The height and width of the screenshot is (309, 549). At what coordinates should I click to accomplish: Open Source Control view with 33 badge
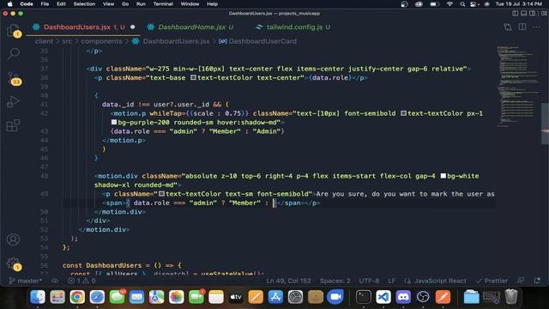pyautogui.click(x=14, y=78)
